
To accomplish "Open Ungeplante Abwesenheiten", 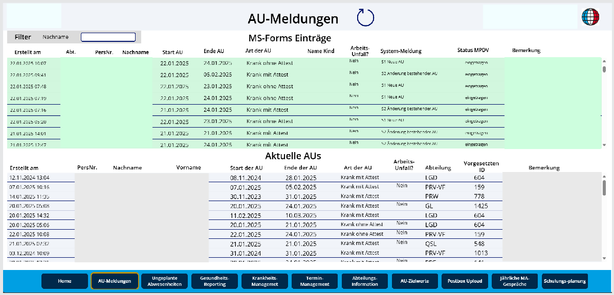I will click(x=165, y=281).
